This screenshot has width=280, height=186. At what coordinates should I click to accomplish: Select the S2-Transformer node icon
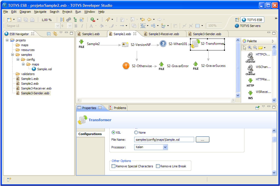click(195, 44)
